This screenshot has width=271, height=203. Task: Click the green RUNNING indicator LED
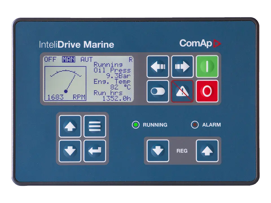136,125
